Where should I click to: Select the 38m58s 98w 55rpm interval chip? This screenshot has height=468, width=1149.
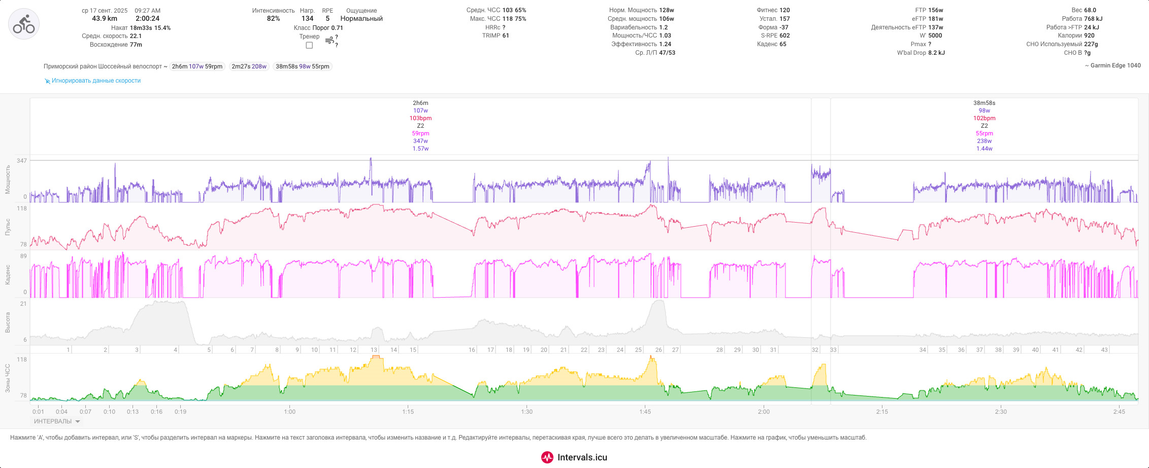[x=302, y=66]
